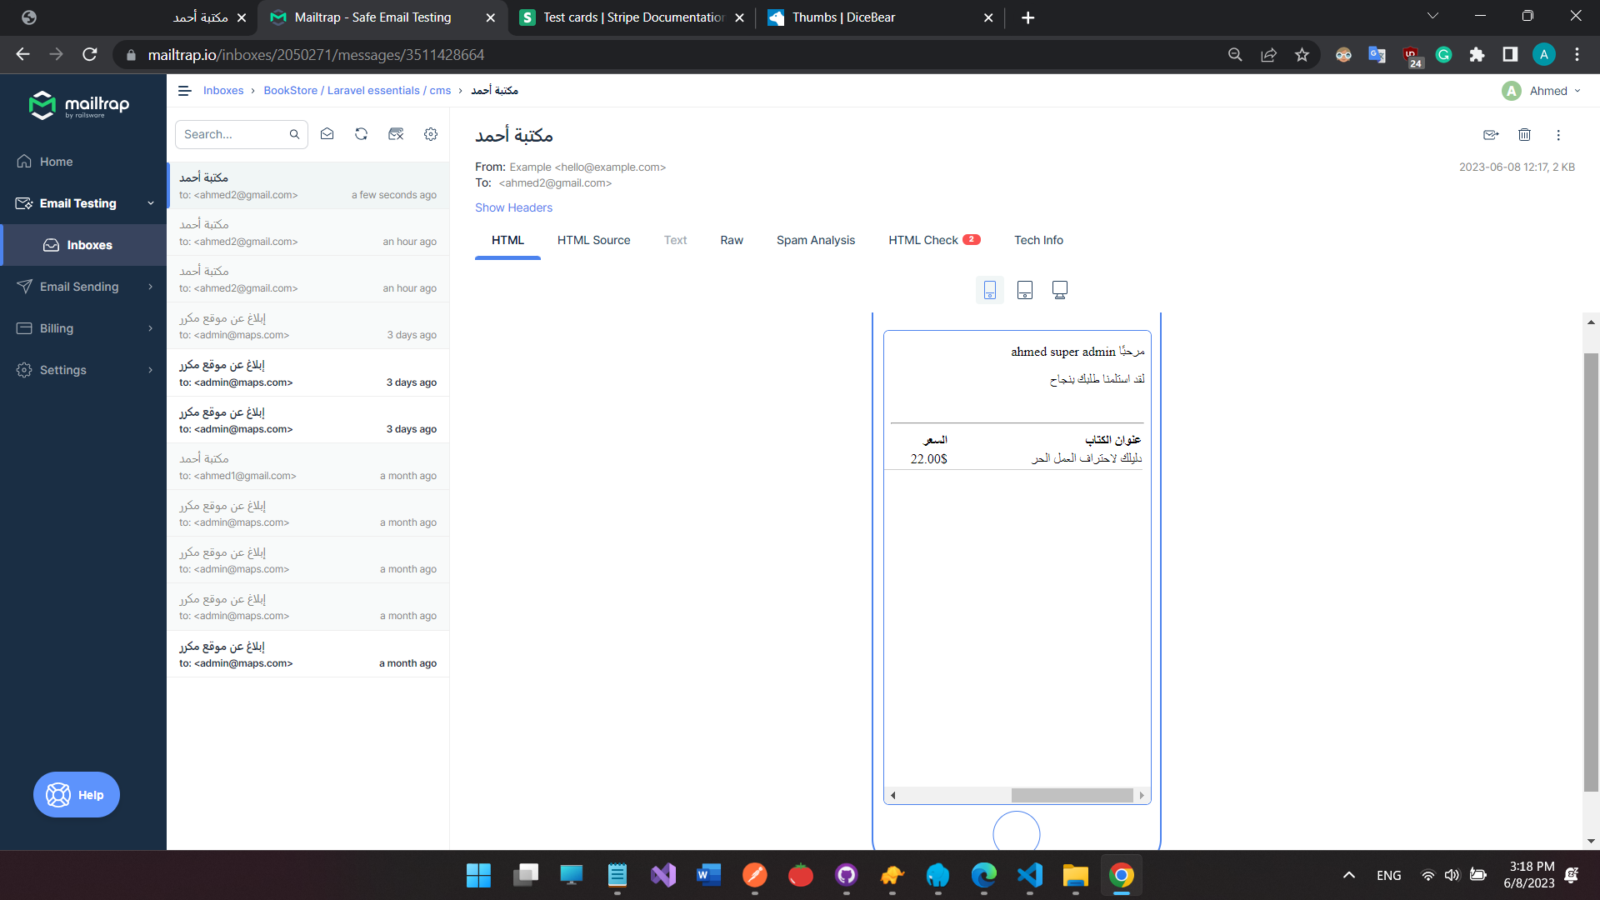Expand the Email Sending section

point(79,287)
